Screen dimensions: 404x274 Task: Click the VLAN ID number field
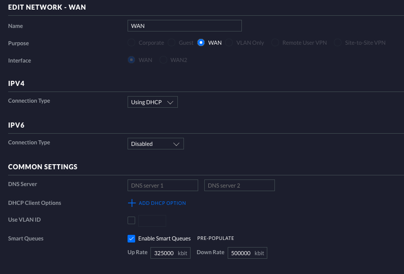click(x=152, y=221)
